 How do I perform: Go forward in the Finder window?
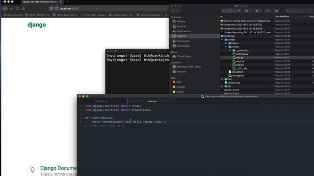click(x=178, y=11)
